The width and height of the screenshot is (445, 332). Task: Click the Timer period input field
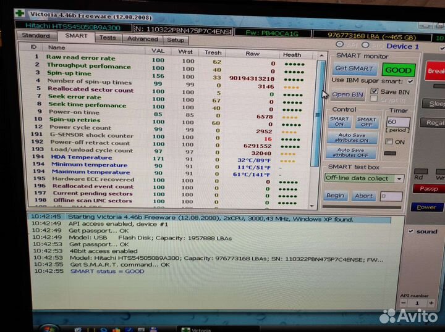click(x=397, y=122)
